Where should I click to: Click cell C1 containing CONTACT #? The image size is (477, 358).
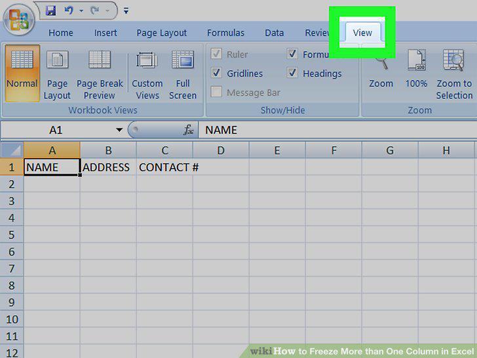(x=164, y=167)
